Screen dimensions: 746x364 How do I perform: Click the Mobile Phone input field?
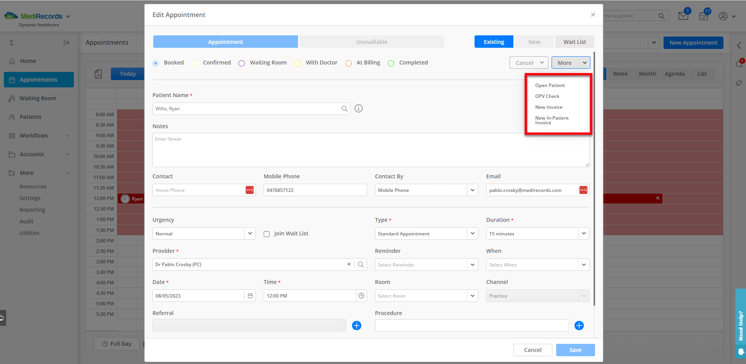315,190
